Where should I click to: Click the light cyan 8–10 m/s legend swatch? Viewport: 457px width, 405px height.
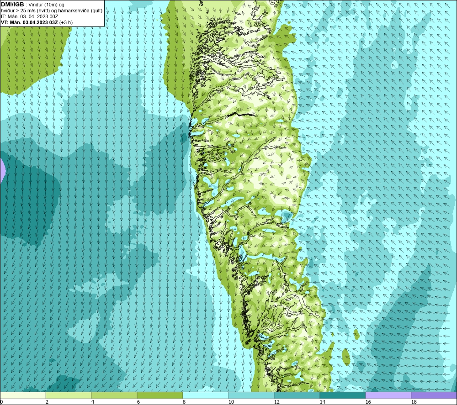(x=206, y=395)
